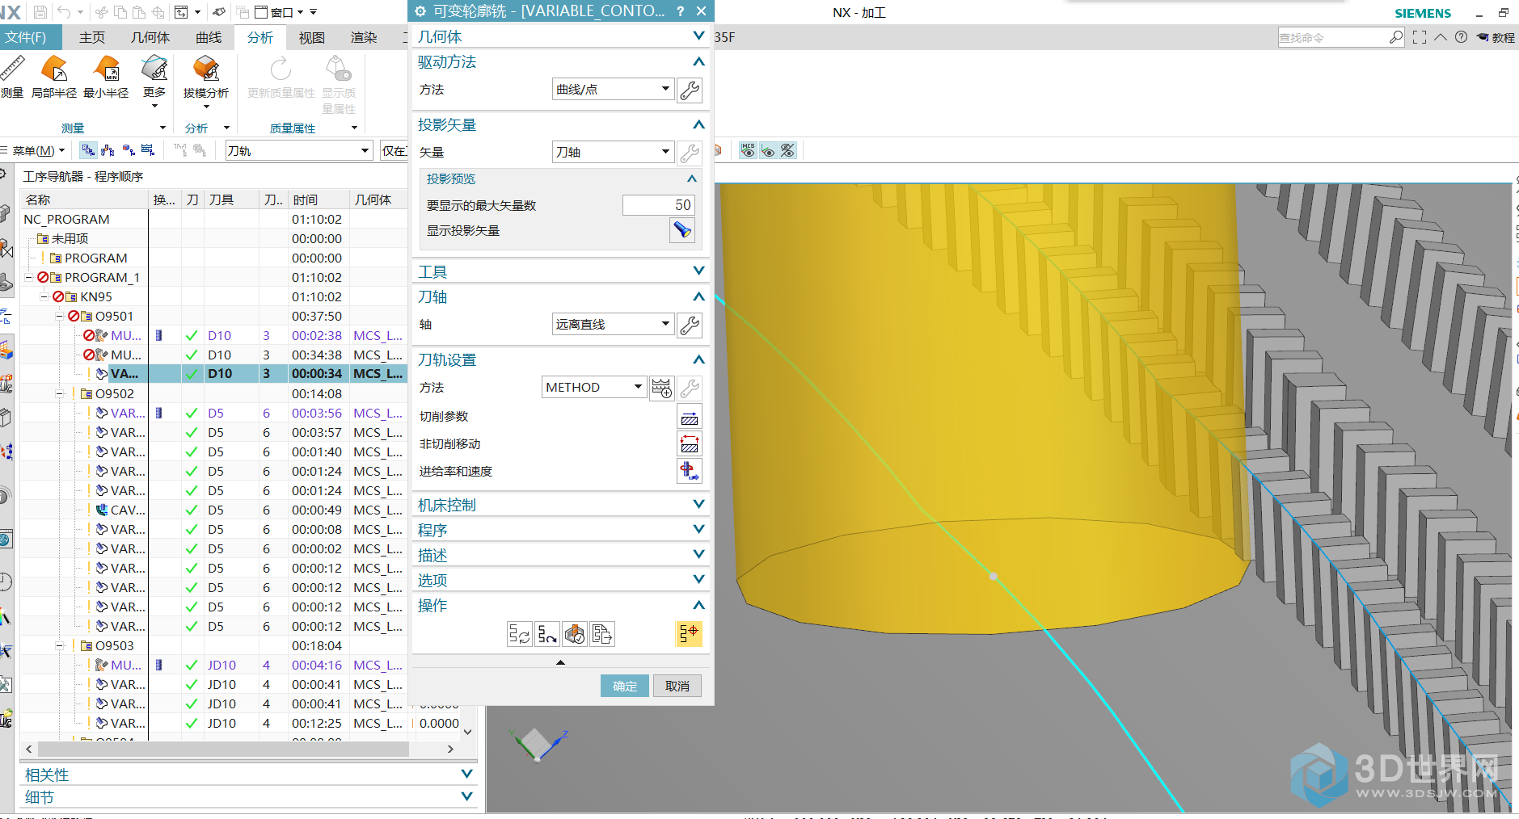This screenshot has height=819, width=1519.
Task: Select the CAV... operation row
Action: click(214, 510)
